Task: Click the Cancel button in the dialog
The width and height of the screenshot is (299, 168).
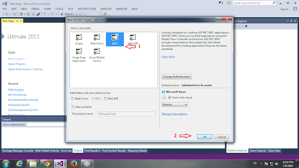Action: pos(221,137)
